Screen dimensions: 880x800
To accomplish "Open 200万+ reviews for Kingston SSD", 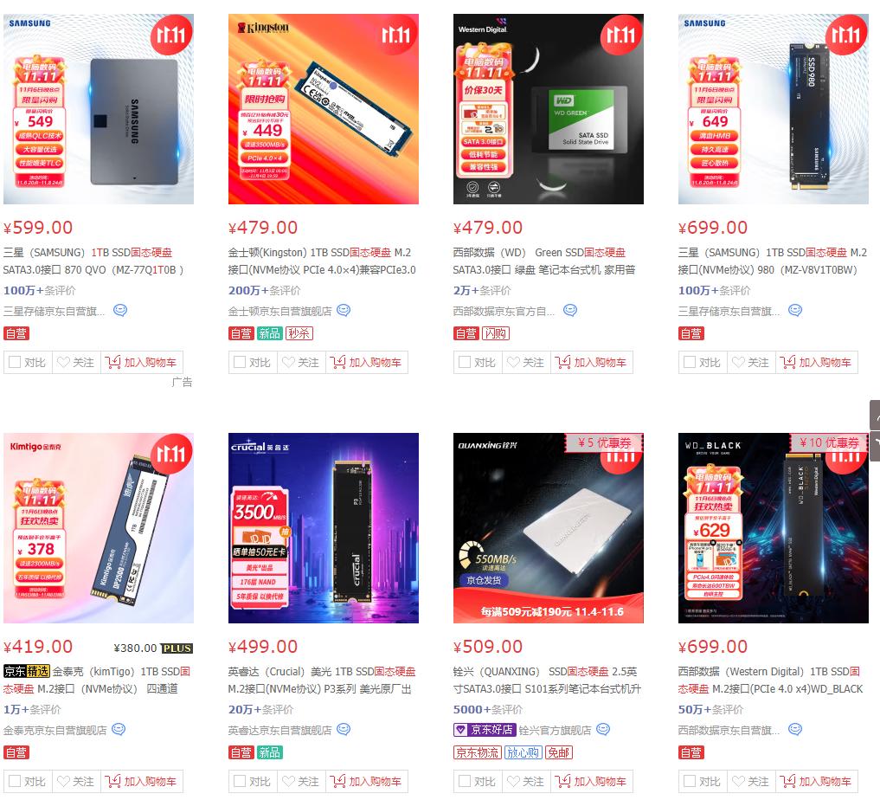I will [264, 290].
